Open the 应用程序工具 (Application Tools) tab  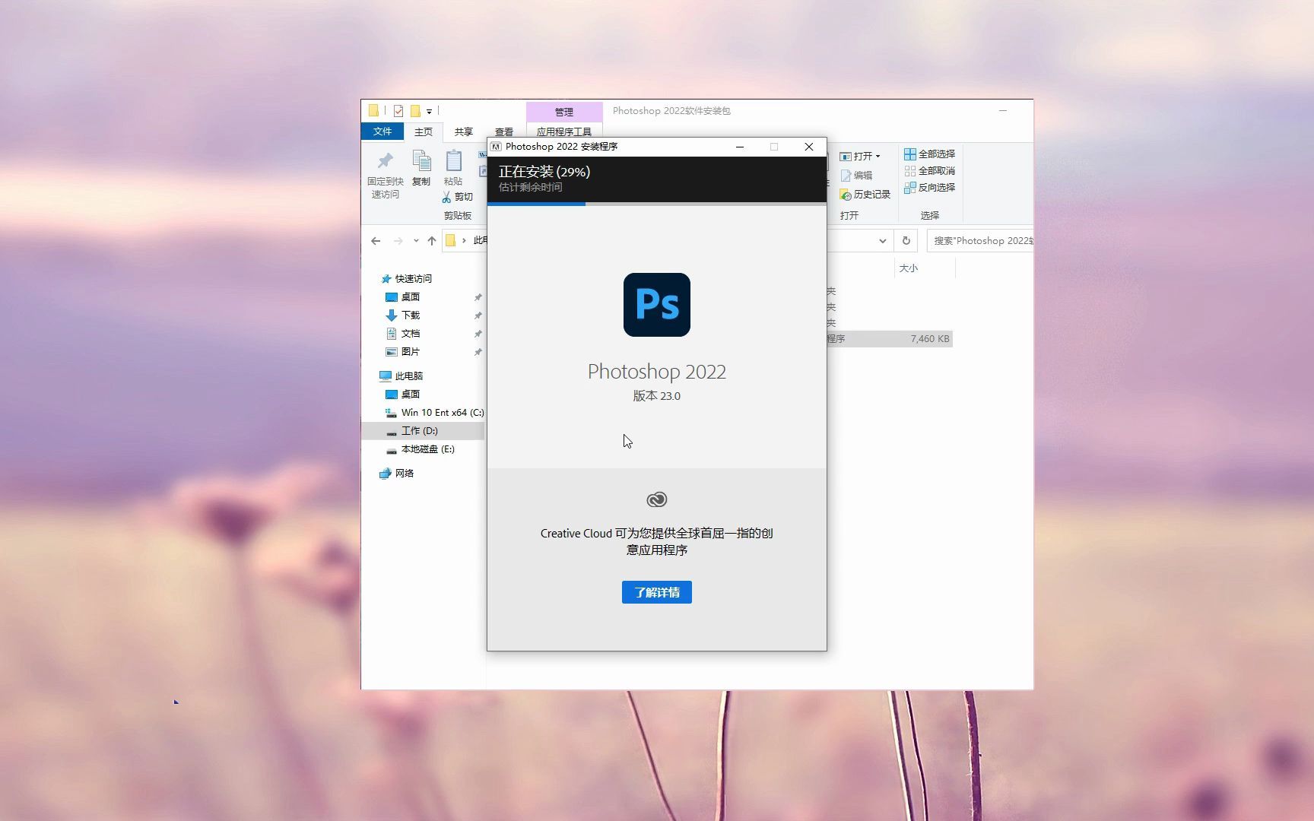point(564,131)
